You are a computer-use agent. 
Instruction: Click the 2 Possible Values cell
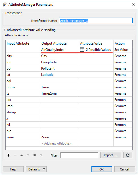[96, 49]
